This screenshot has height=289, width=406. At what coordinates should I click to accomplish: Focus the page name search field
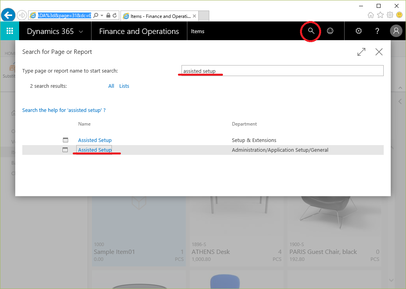pyautogui.click(x=282, y=71)
